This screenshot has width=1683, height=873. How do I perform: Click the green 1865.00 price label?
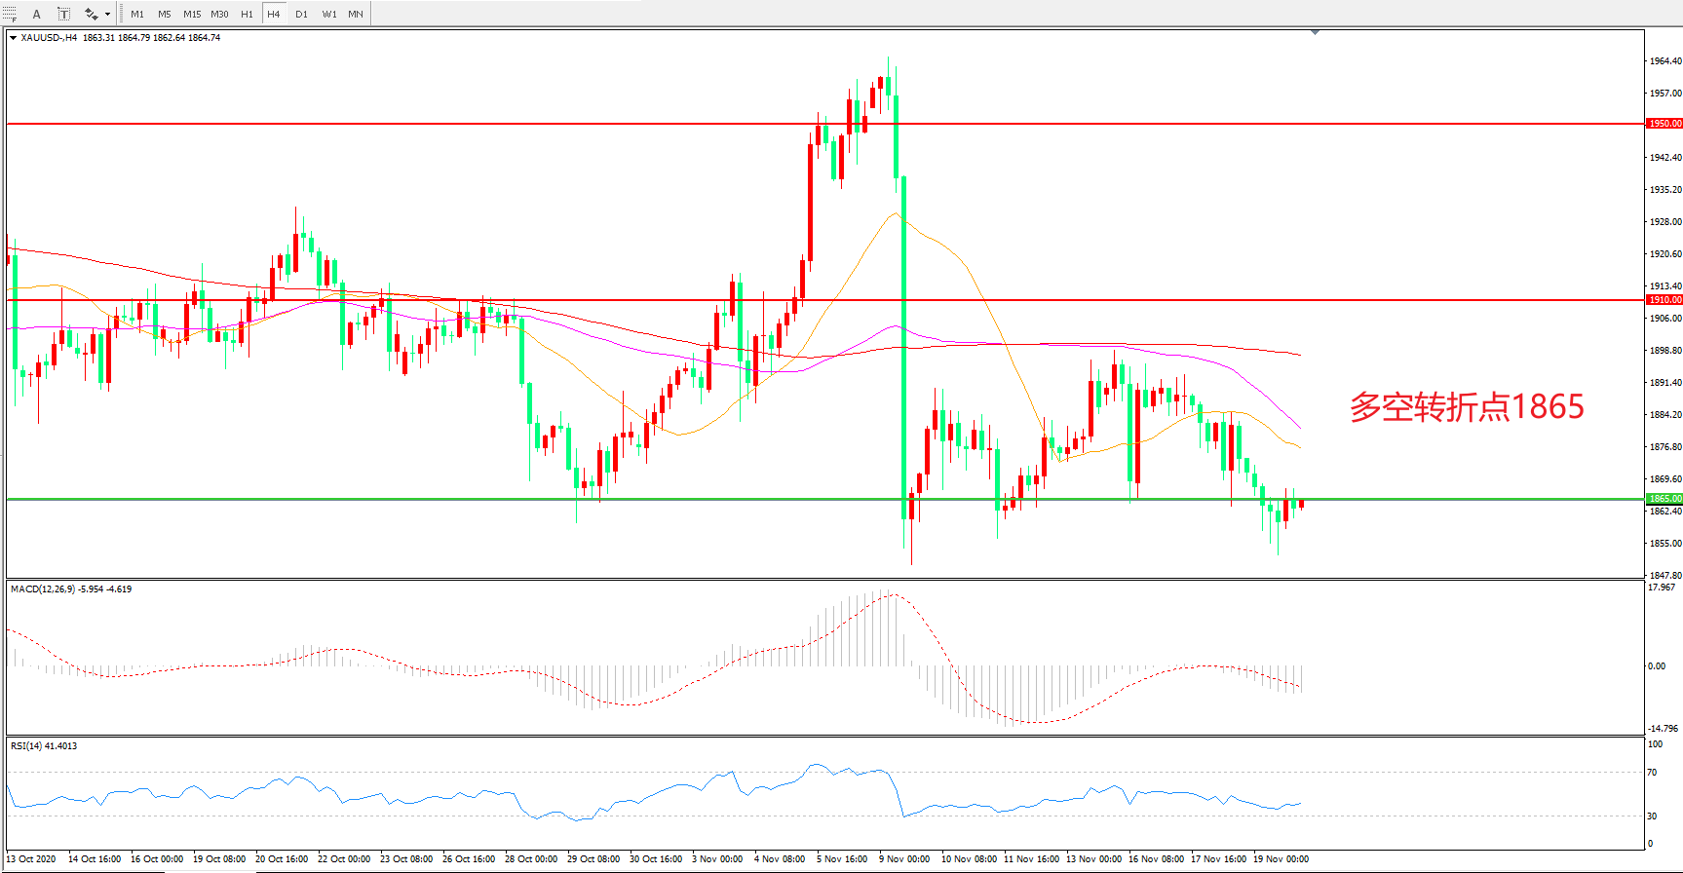pyautogui.click(x=1664, y=499)
